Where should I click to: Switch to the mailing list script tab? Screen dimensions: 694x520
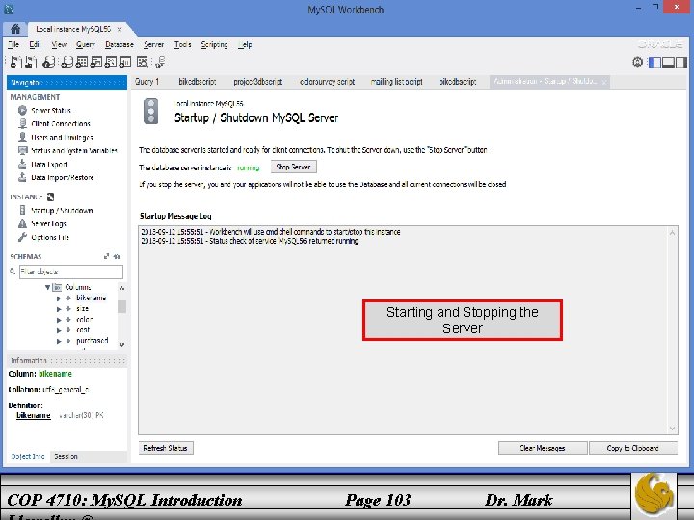click(x=396, y=81)
